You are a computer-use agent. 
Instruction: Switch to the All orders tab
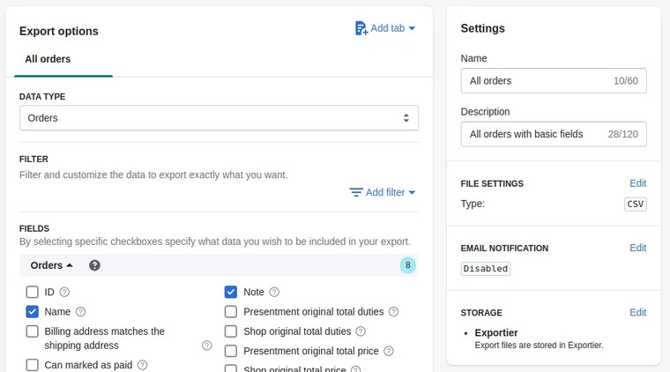(48, 59)
